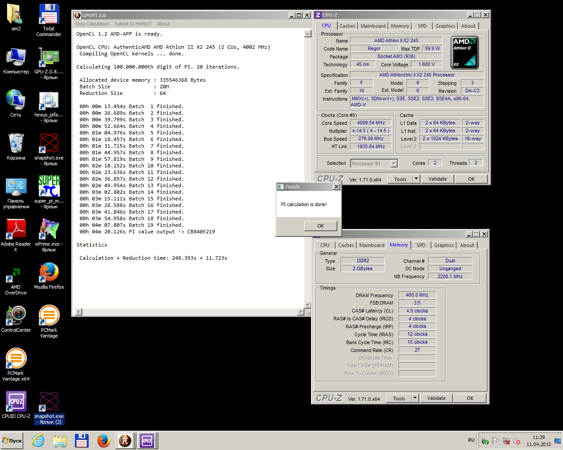Open Caches tab in bottom CPU-Z window

click(x=346, y=245)
